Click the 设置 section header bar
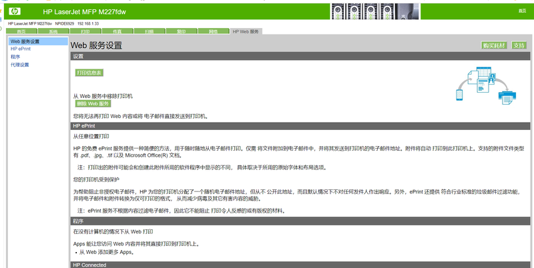Screen dimensions: 534x268 300,56
